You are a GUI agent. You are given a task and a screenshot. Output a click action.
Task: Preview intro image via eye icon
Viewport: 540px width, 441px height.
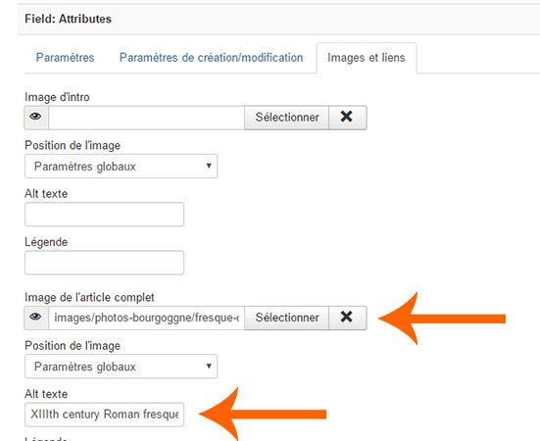[x=36, y=118]
